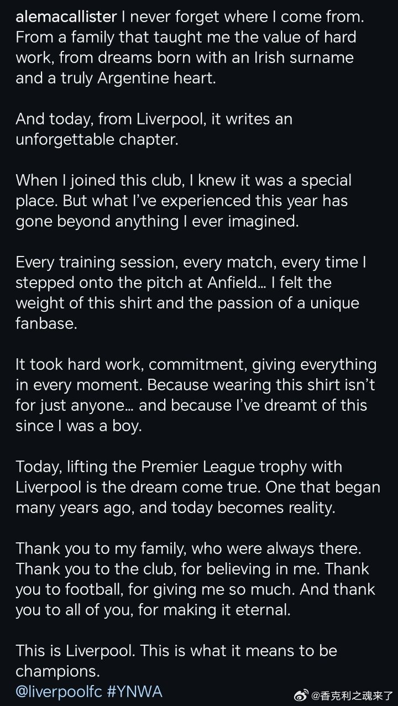The height and width of the screenshot is (706, 398).
Task: Click the paragraph beginning 'It took hard work'
Action: click(x=196, y=395)
